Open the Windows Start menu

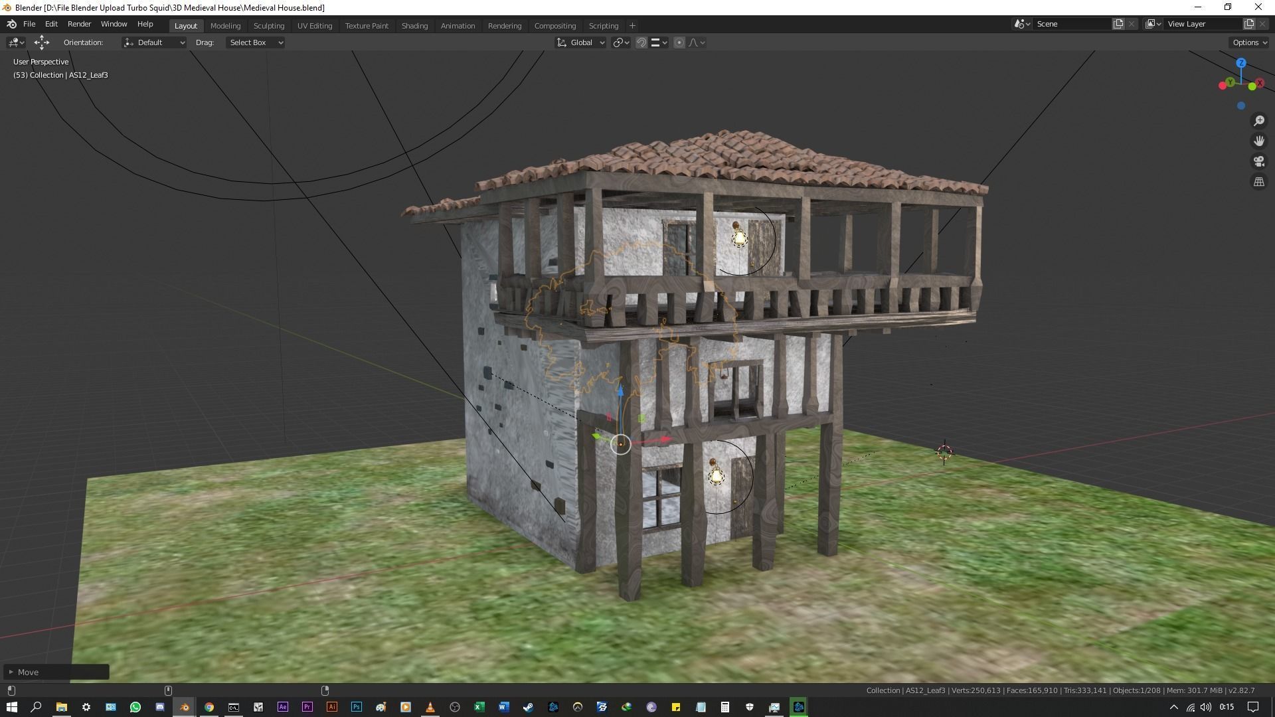12,707
